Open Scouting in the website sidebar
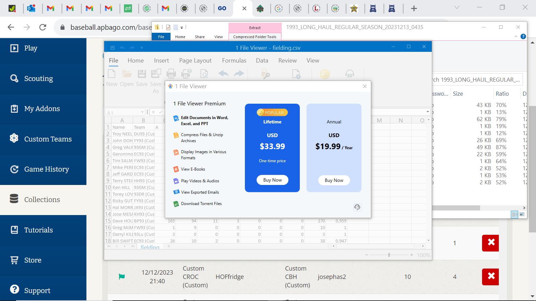 43,79
